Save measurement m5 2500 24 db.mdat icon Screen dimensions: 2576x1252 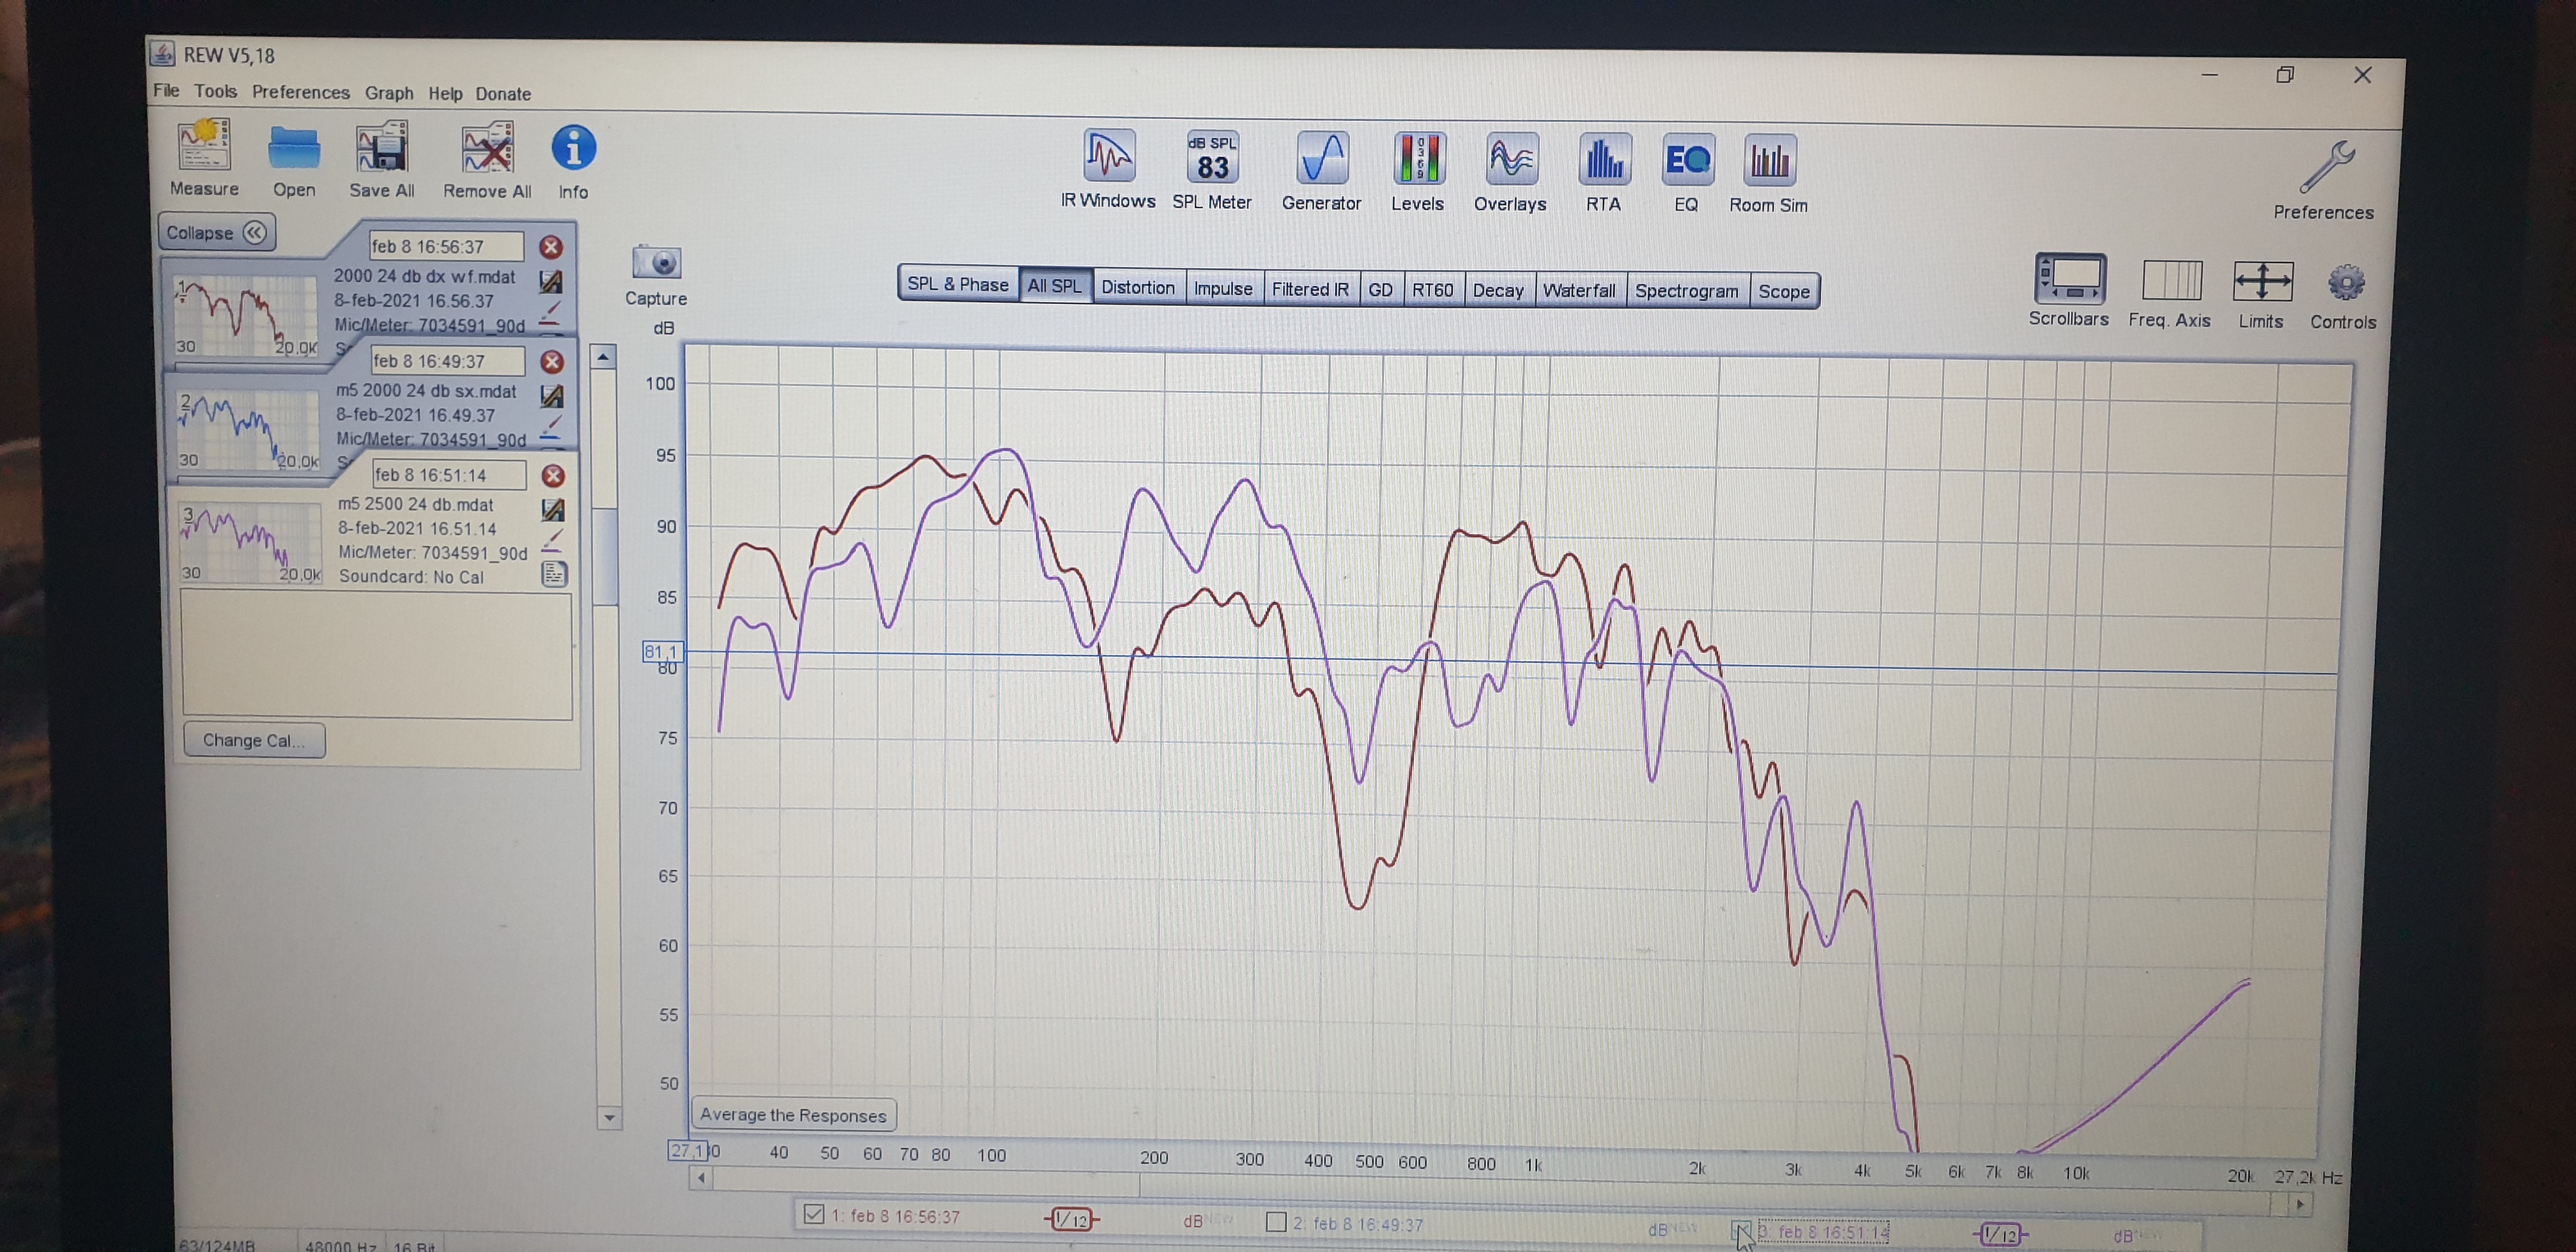552,510
